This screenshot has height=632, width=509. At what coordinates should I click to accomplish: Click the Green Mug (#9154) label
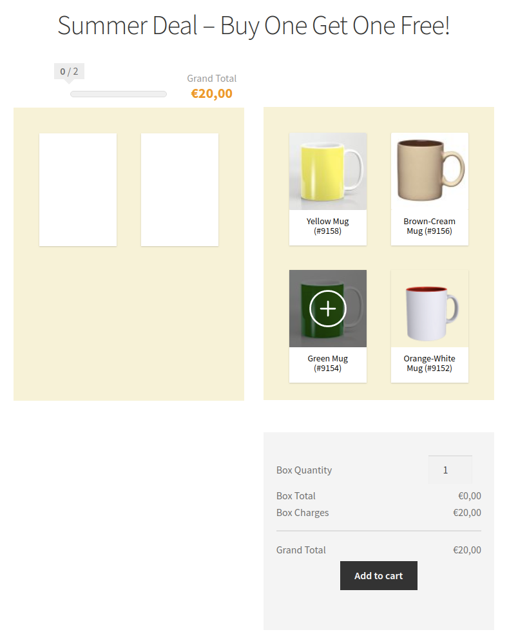click(x=328, y=363)
